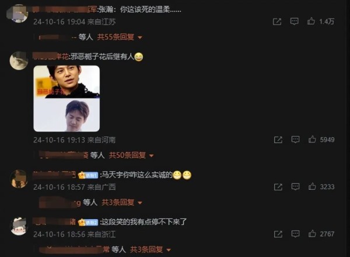Viewport: 350px width, 257px height.
Task: Open the 马天宇 commenter's avatar profile
Action: (x=19, y=179)
